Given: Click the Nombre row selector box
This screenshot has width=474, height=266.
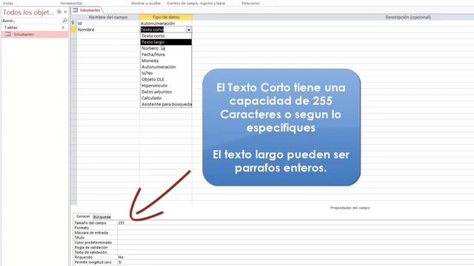Looking at the screenshot, I should coord(74,30).
